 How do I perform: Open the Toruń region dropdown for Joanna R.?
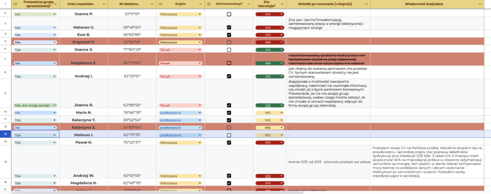tap(180, 105)
